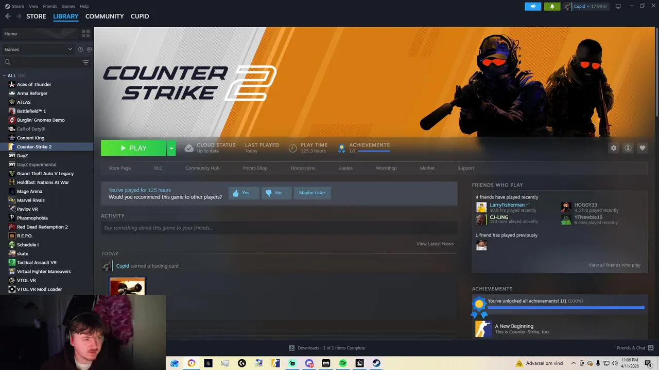Screen dimensions: 659x370
Task: Open the green notifications bell
Action: tap(552, 6)
